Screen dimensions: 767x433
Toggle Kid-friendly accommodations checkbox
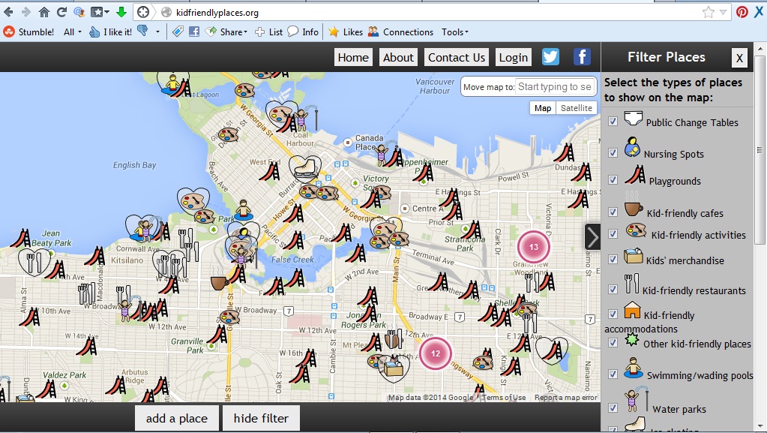coord(613,314)
